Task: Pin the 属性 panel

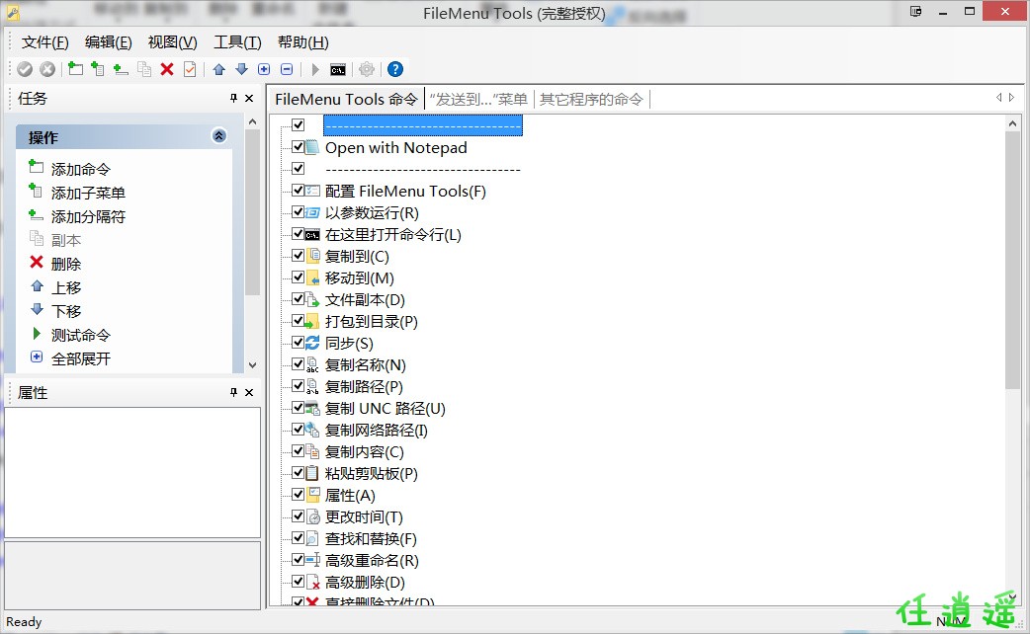Action: [234, 392]
